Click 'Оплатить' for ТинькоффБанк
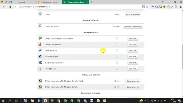 133,69
